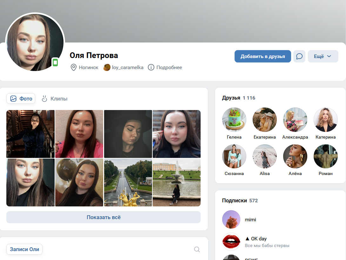The width and height of the screenshot is (346, 260).
Task: Click the Показать всё photos button
Action: tap(103, 217)
